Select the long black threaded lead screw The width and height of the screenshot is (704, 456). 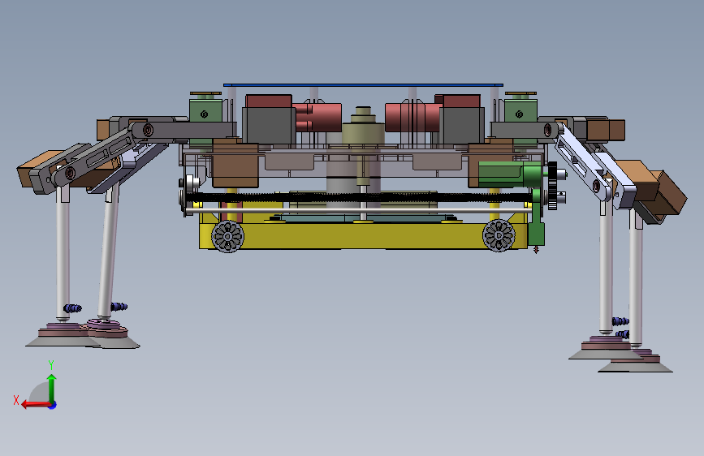(x=359, y=197)
